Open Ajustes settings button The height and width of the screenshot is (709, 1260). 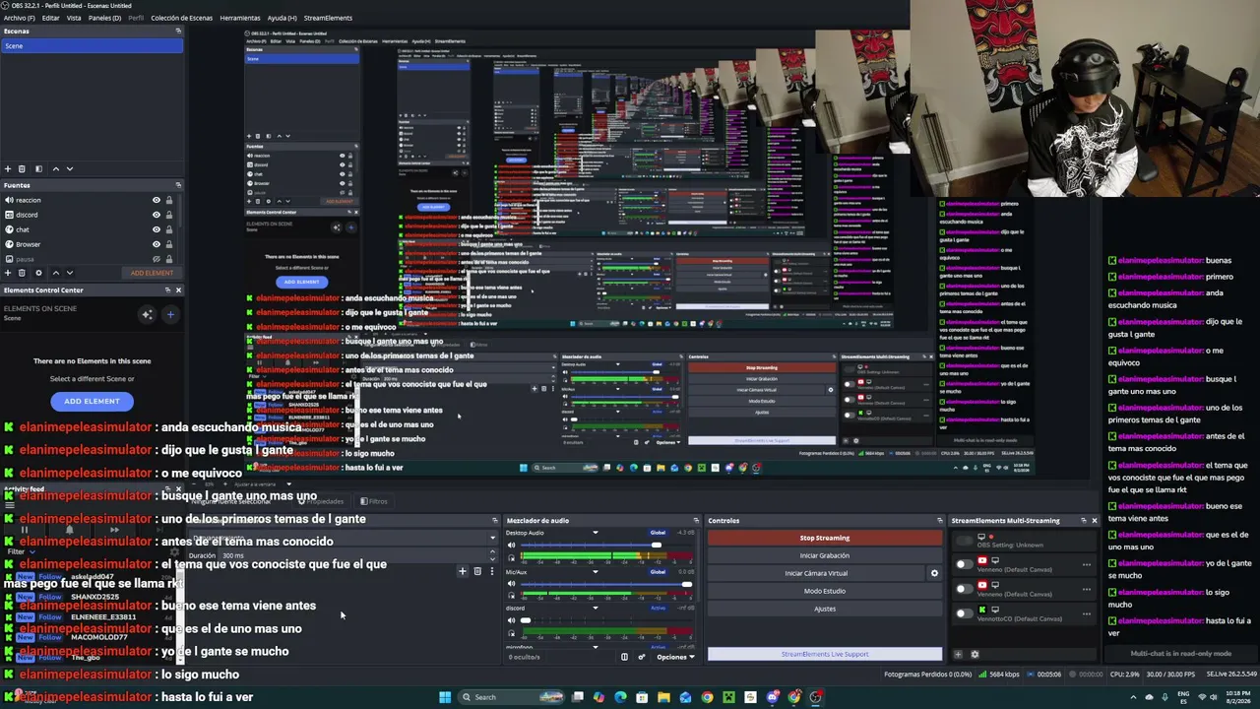tap(825, 609)
